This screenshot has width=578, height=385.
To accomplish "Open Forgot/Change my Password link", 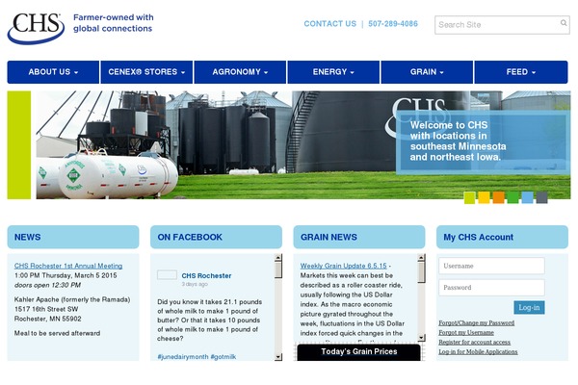I will click(476, 322).
